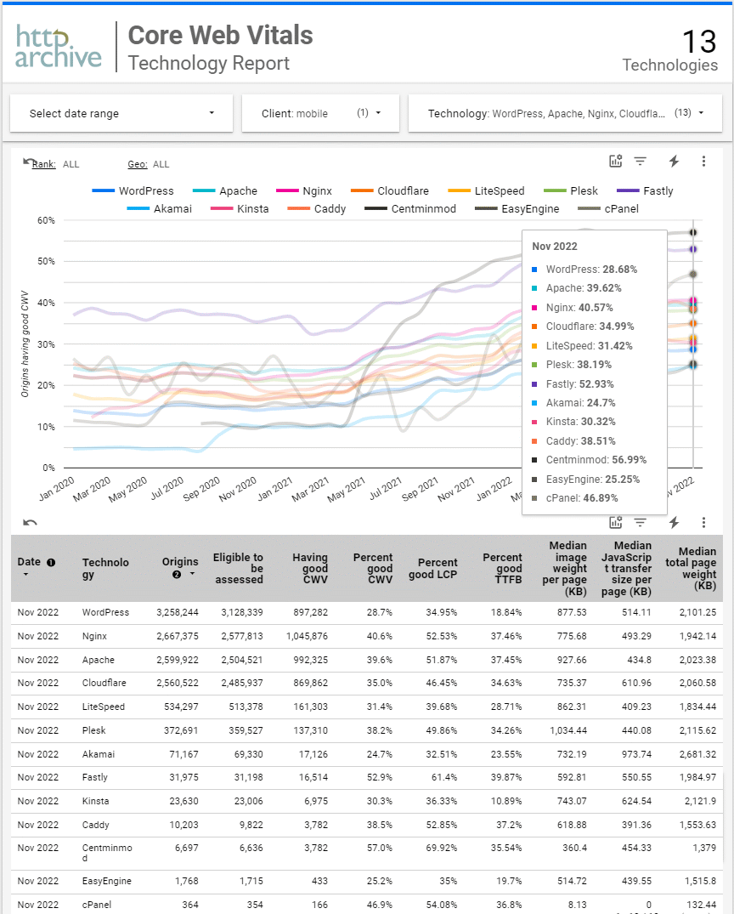Sort by Eligible to be assessed header
The width and height of the screenshot is (734, 914).
point(238,568)
